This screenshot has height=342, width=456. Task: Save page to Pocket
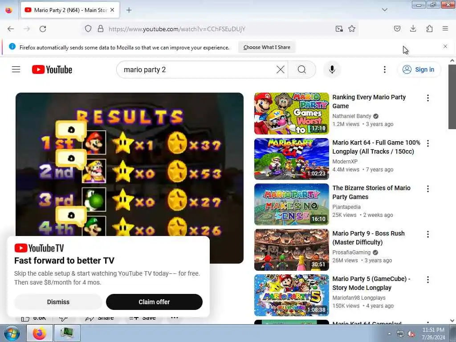(397, 28)
